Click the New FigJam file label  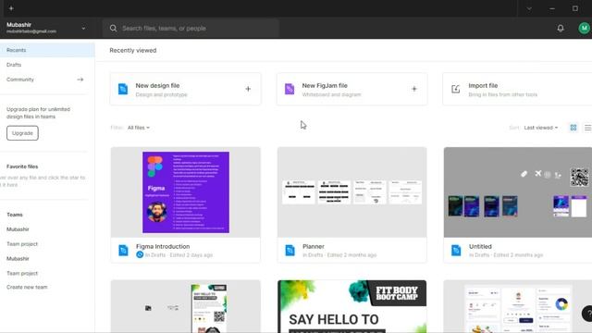pos(325,86)
